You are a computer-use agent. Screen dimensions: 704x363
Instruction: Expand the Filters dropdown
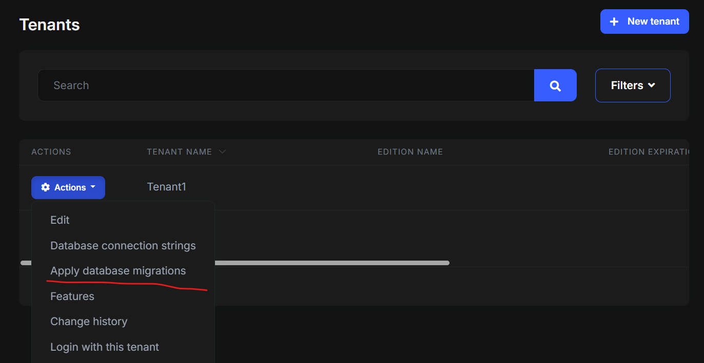633,86
